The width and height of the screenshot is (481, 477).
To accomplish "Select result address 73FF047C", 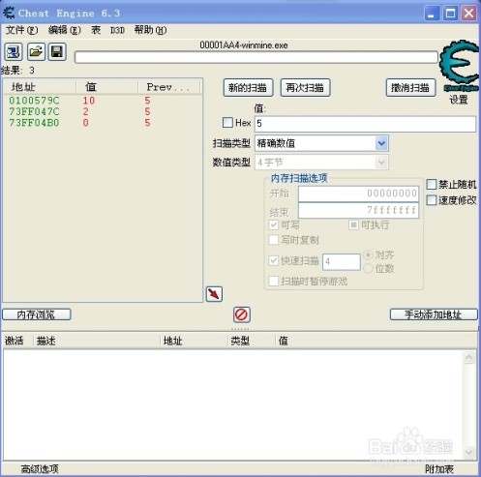I will (34, 111).
